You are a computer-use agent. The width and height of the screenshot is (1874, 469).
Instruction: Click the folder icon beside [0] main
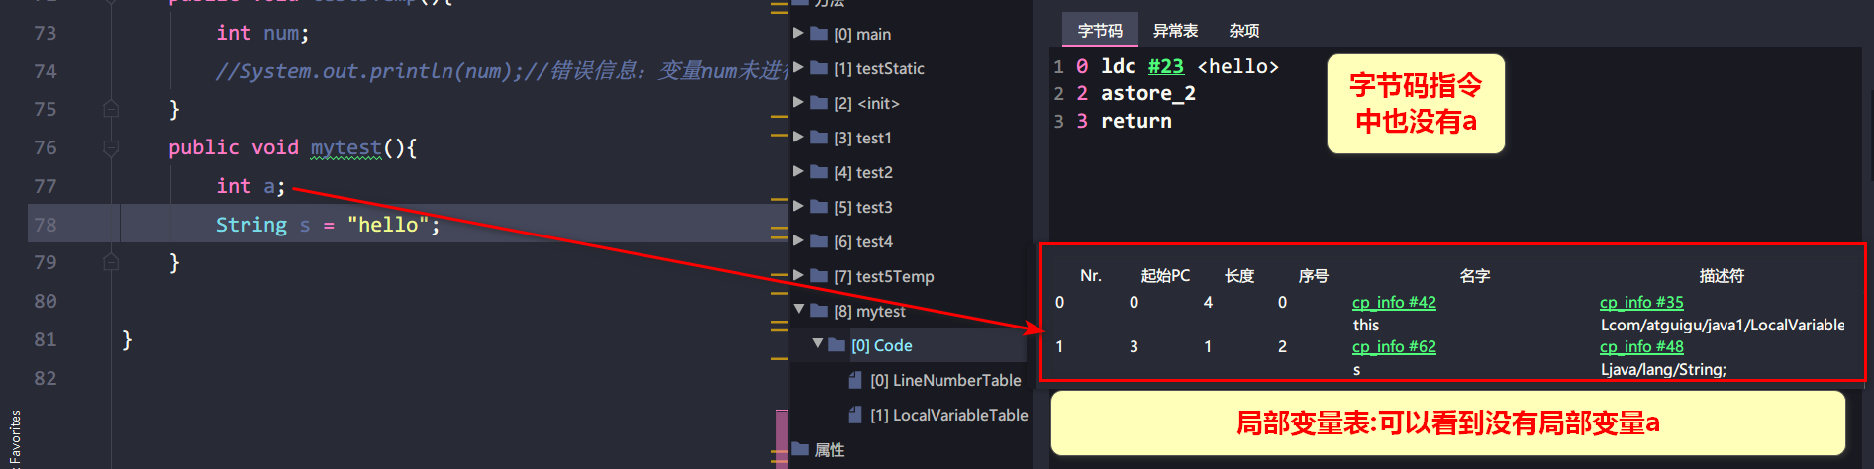[x=819, y=34]
